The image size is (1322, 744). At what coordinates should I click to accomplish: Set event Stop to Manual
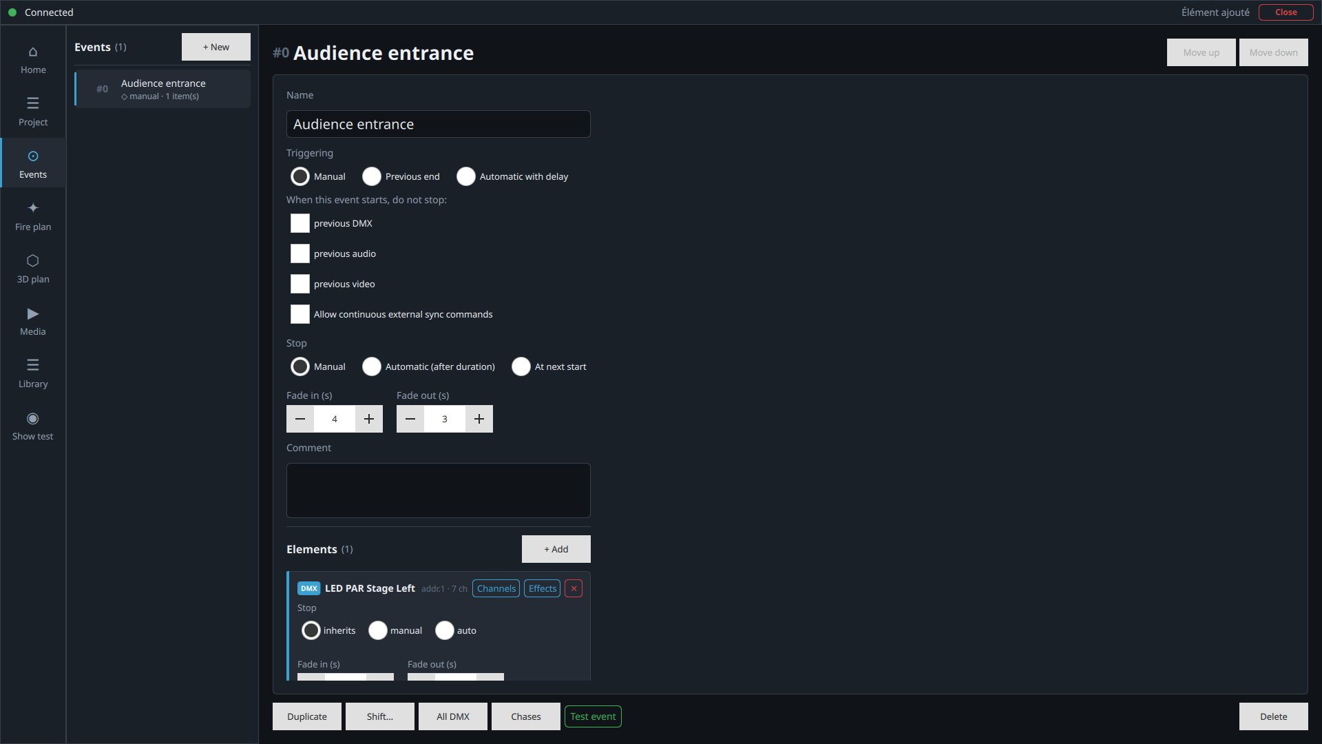click(300, 366)
